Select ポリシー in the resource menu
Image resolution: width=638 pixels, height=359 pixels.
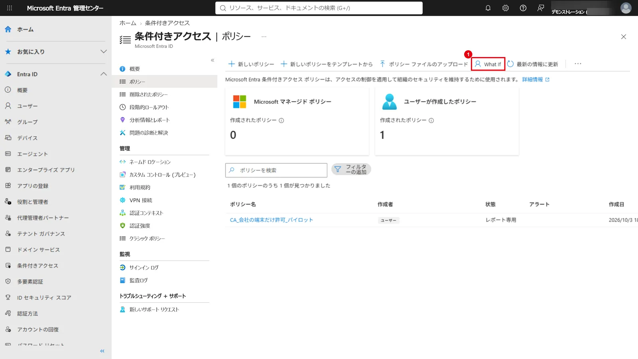click(x=164, y=82)
